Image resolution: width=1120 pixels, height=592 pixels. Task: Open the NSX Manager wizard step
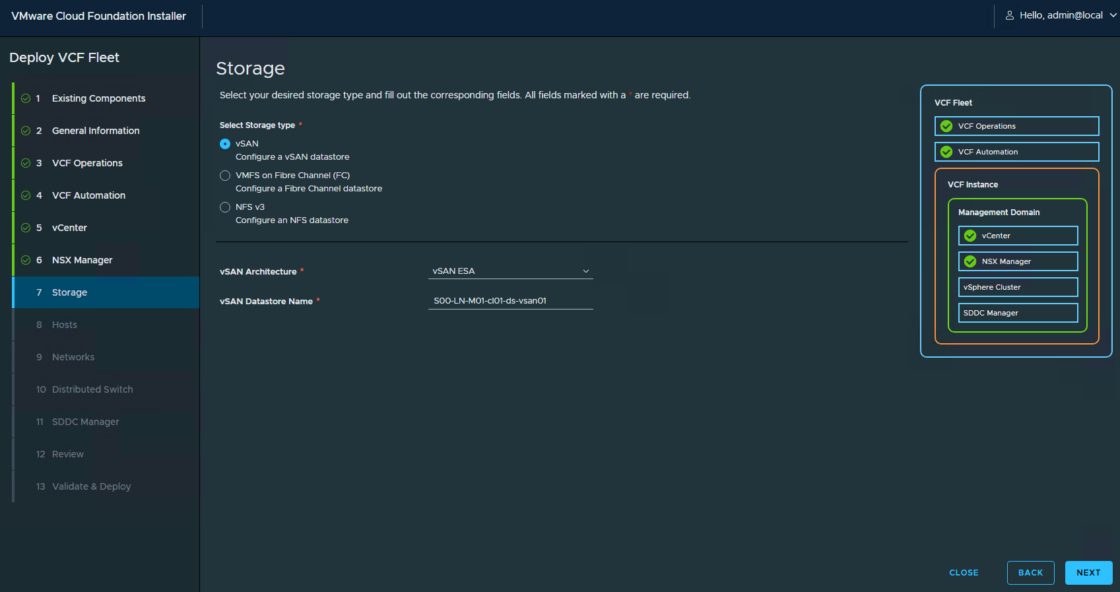pyautogui.click(x=106, y=260)
